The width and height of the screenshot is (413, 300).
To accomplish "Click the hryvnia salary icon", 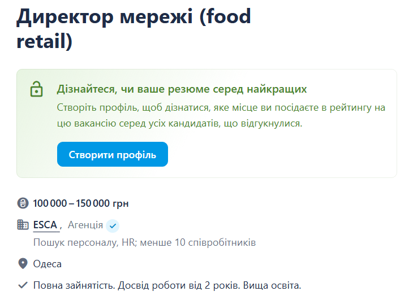I will (23, 203).
